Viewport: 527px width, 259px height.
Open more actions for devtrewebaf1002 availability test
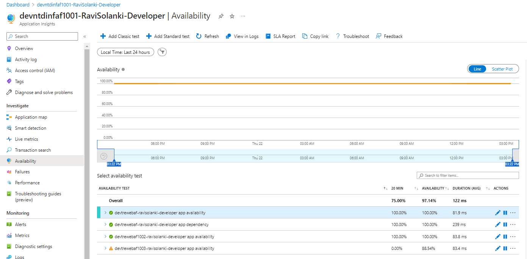point(513,236)
